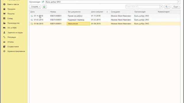Click Иванов Иван Иванович in Увольнение row
184x103 pixels.
[121, 23]
